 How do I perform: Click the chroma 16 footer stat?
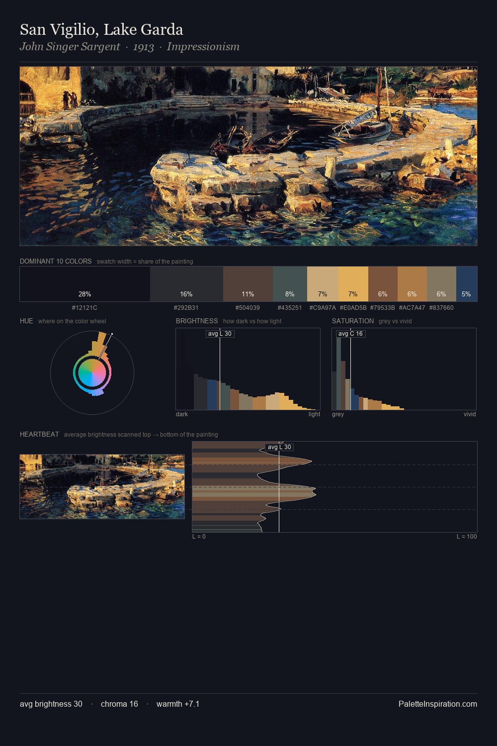tap(119, 704)
